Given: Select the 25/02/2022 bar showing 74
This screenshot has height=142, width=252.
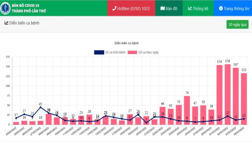Looking at the screenshot, I should tap(187, 110).
